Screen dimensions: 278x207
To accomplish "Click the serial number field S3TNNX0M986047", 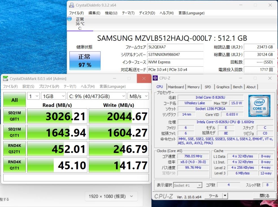I will (175, 55).
